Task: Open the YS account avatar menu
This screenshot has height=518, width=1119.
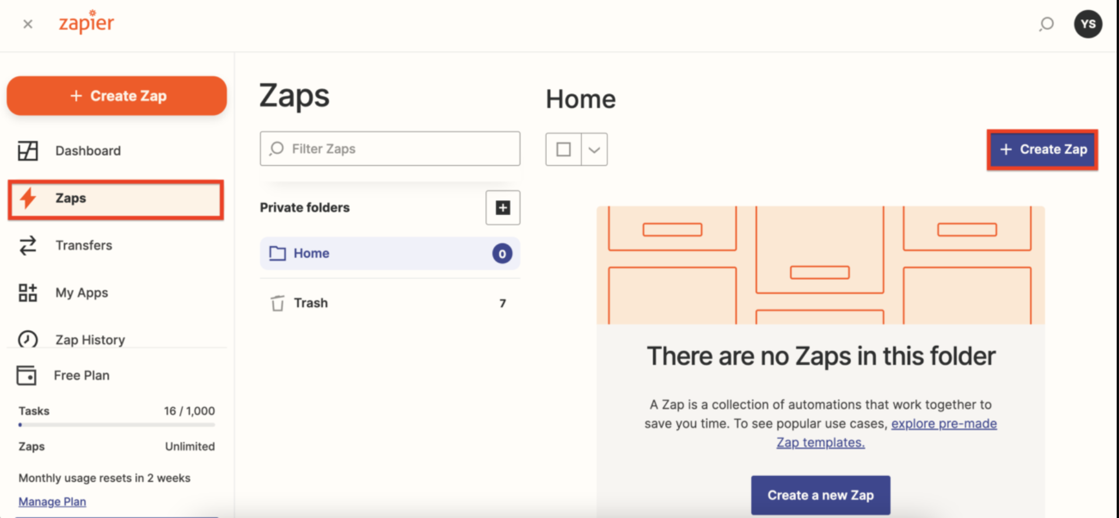Action: click(1088, 24)
